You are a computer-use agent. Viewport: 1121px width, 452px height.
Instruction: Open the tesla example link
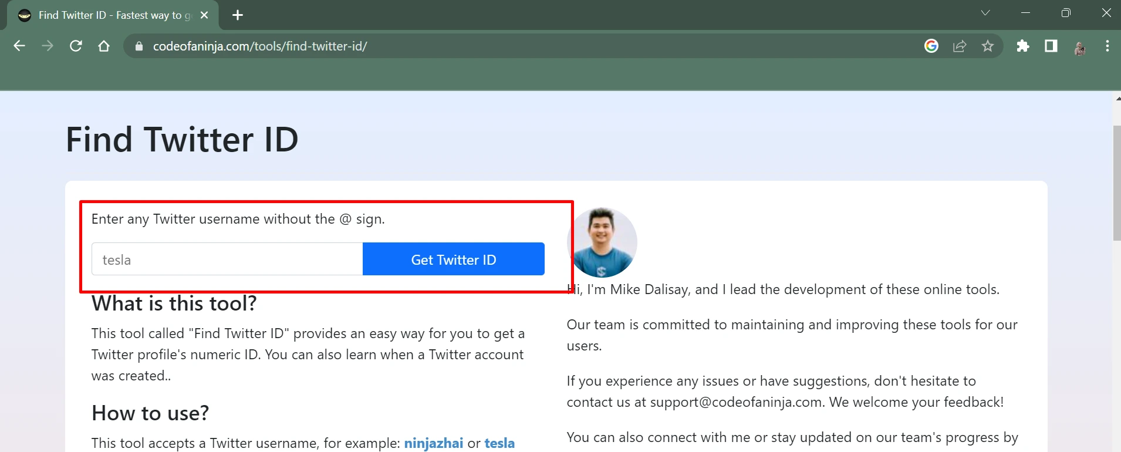tap(499, 443)
